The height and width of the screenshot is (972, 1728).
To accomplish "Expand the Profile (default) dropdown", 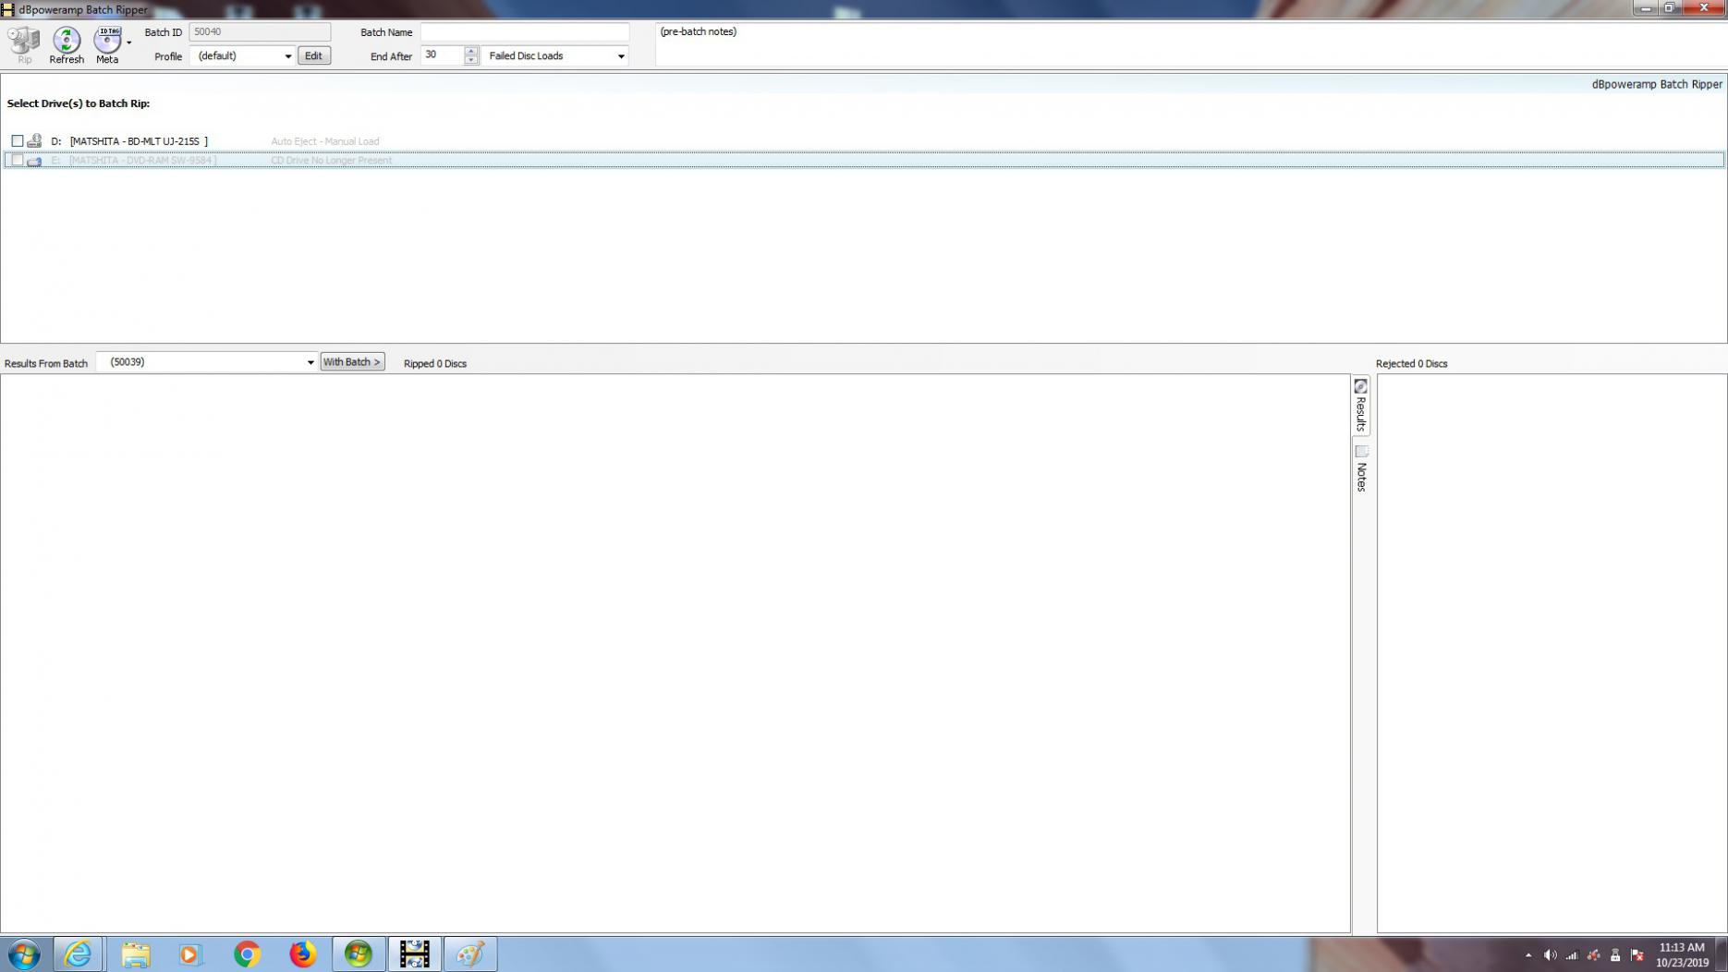I will [x=287, y=56].
